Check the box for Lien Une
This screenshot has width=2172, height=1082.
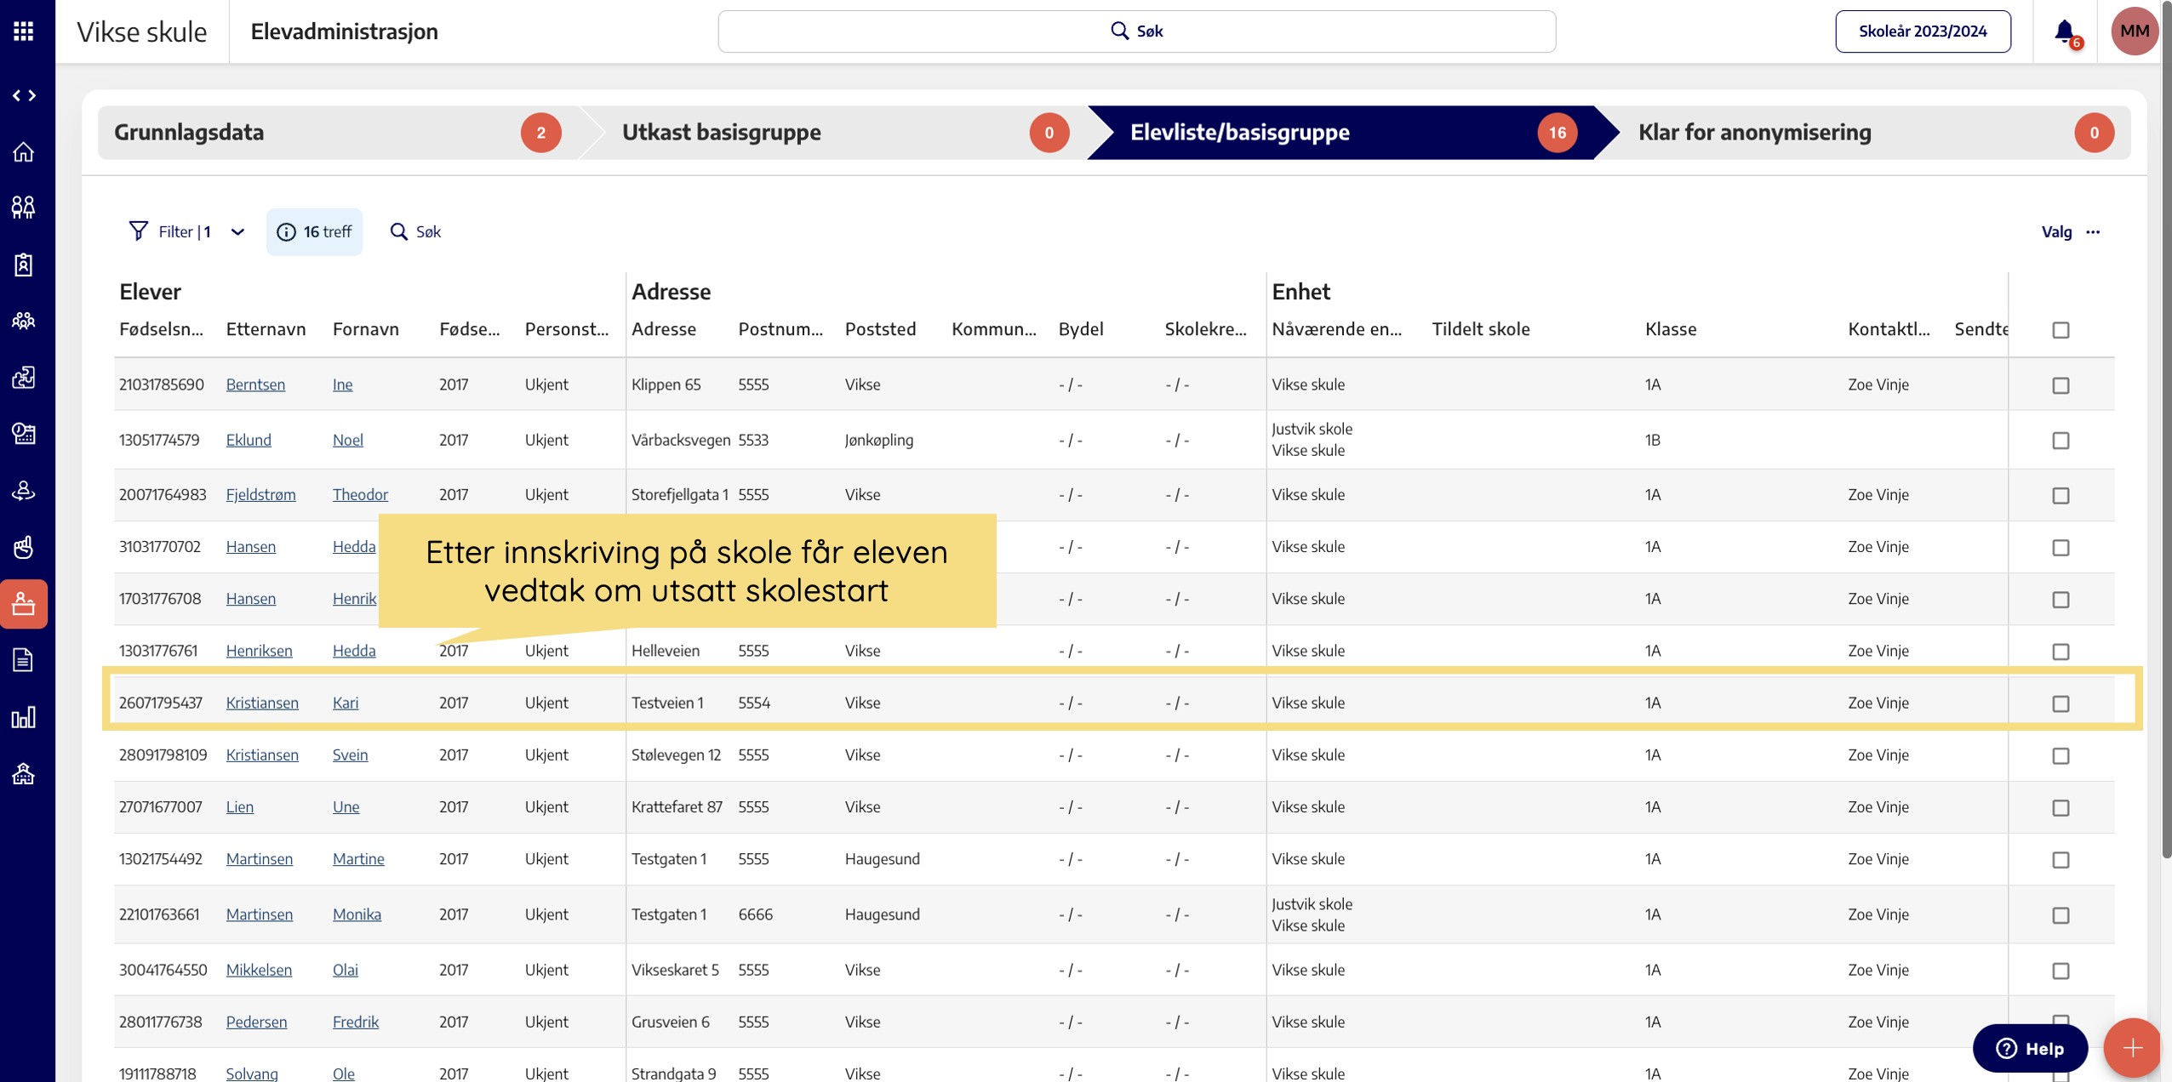pyautogui.click(x=2061, y=807)
